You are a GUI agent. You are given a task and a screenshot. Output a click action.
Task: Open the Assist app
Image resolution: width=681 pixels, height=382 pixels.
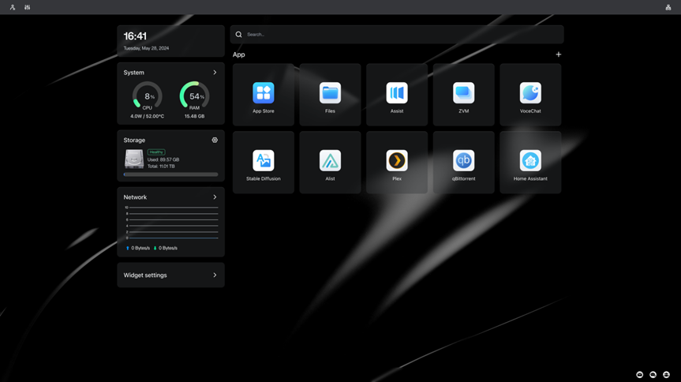tap(396, 95)
